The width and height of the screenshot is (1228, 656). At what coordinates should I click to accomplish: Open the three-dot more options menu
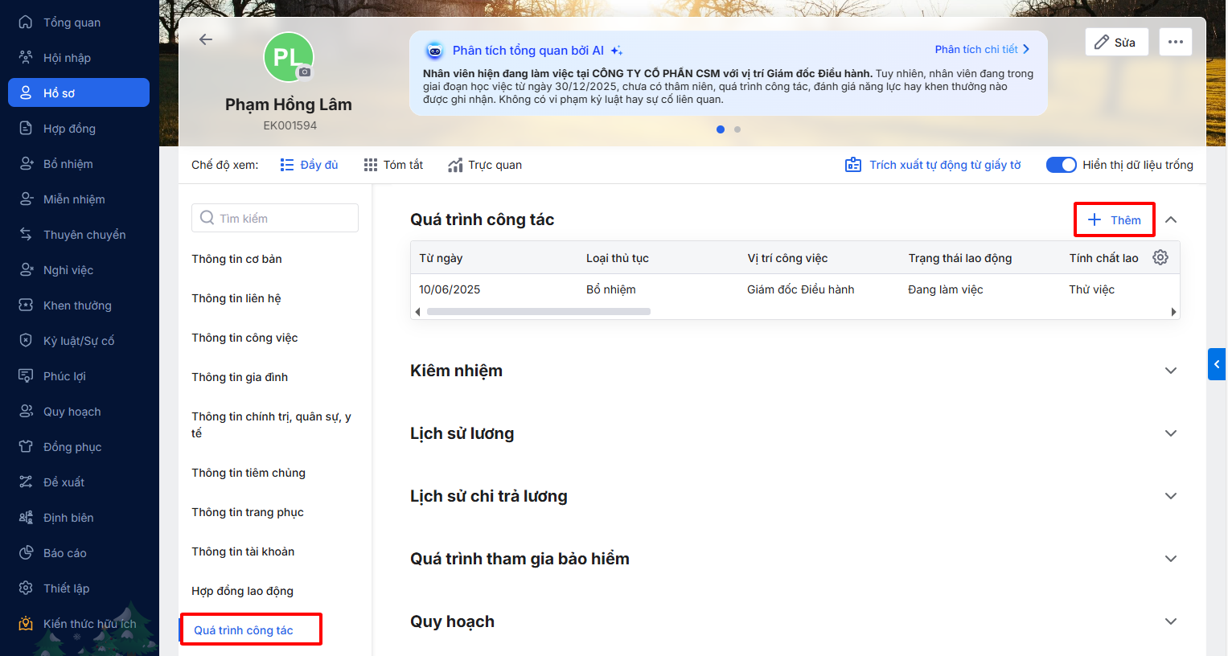pyautogui.click(x=1176, y=42)
